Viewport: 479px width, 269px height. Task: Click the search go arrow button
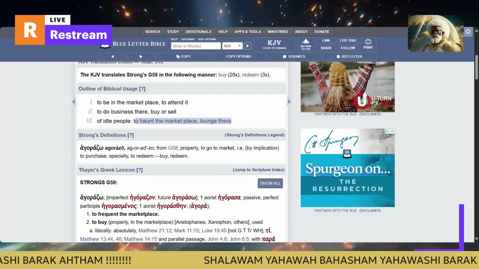pyautogui.click(x=247, y=46)
